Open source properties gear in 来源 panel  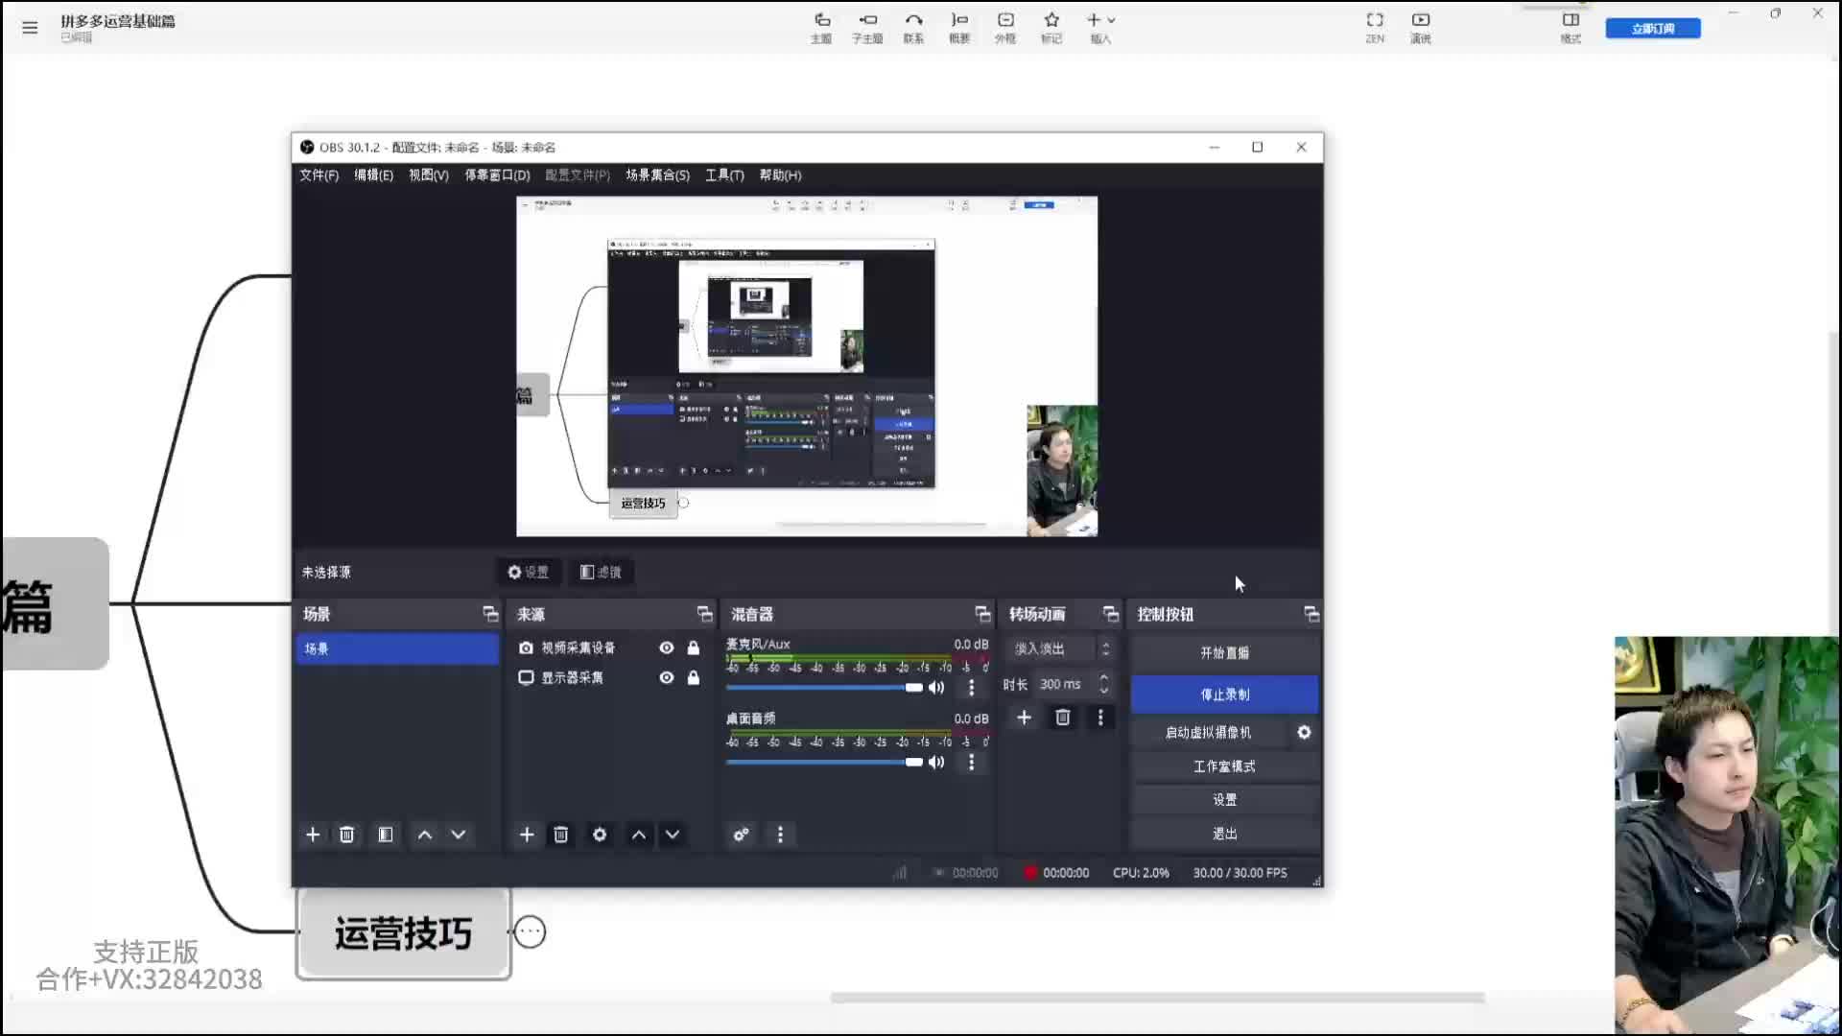(600, 835)
